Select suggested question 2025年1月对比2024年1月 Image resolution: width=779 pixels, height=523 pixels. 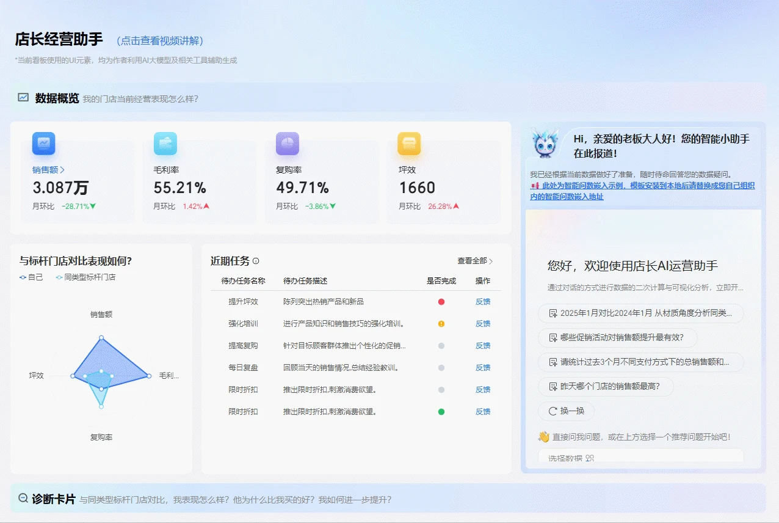tap(641, 313)
